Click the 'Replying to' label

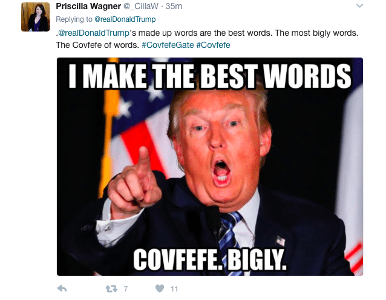[x=74, y=19]
